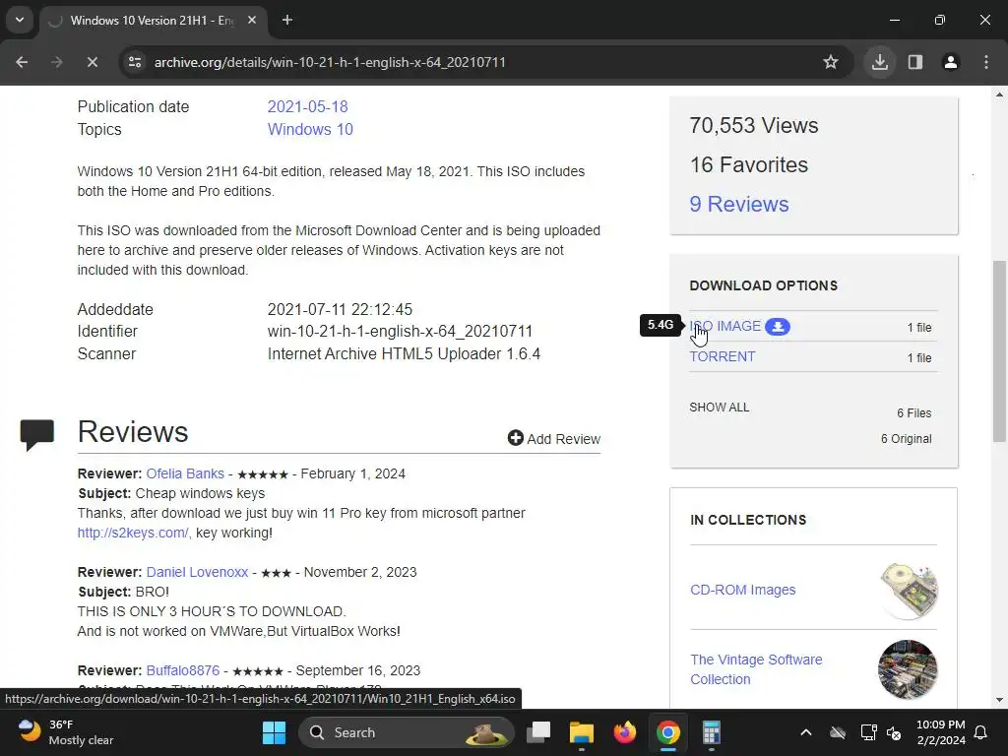Open Chrome downloads icon
1008x756 pixels.
pos(879,62)
